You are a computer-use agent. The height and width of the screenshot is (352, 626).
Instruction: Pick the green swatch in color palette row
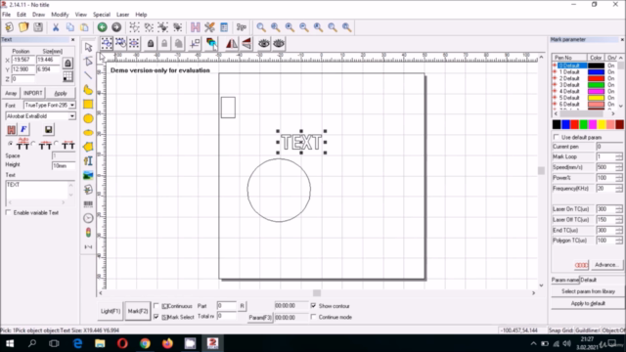coord(584,124)
